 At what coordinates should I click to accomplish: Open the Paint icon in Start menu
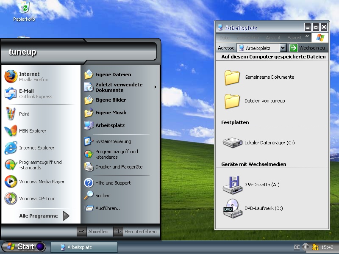pos(10,113)
